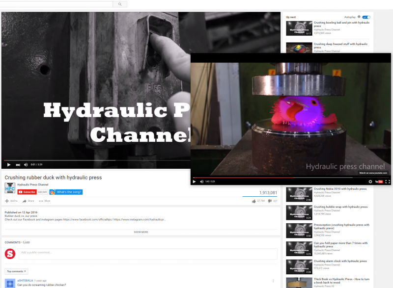393x288 pixels.
Task: Open settings gear in popup player
Action: [370, 182]
